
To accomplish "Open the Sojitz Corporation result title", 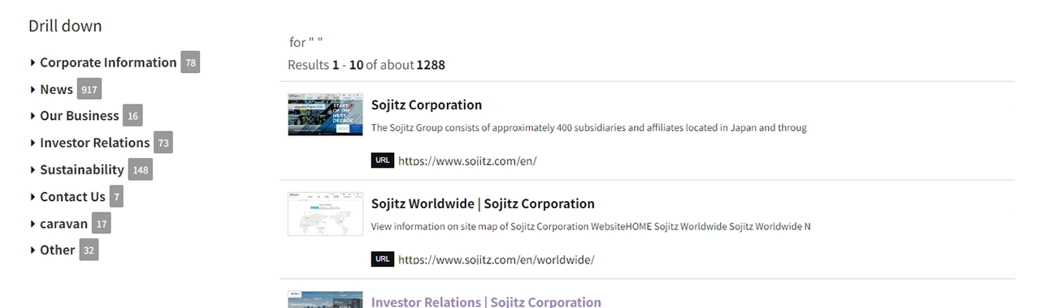I will point(427,105).
